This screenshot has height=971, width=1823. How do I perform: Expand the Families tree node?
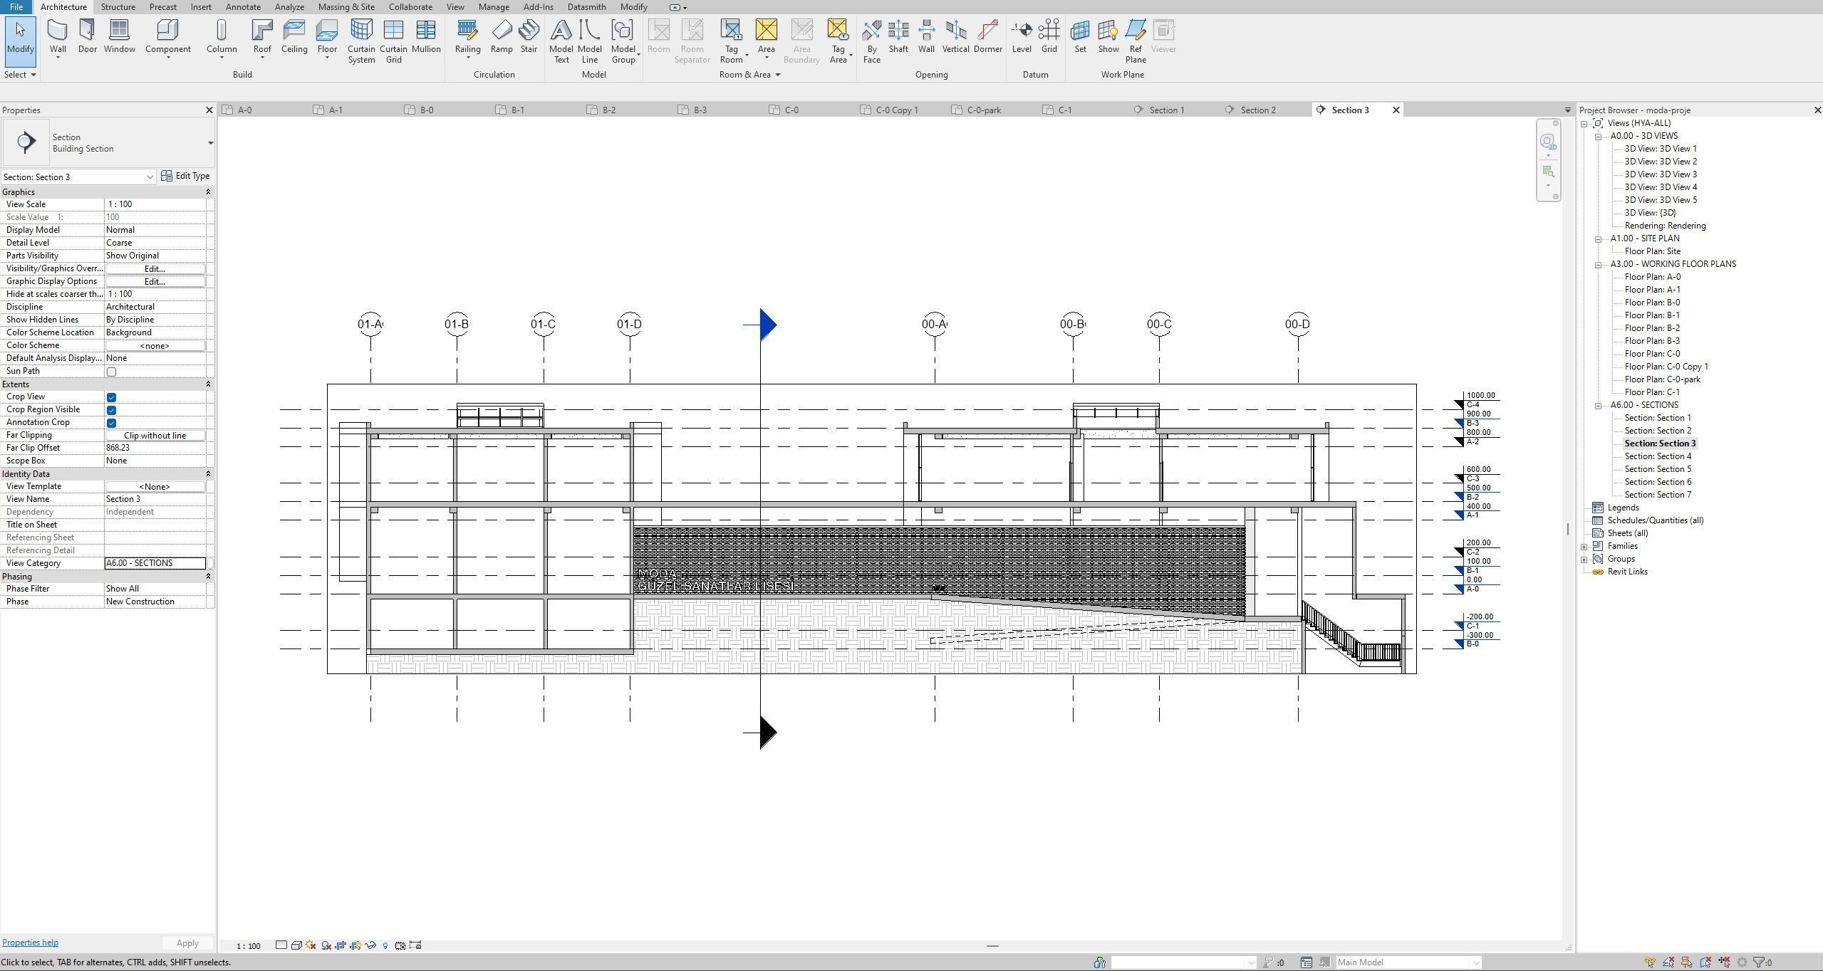(x=1584, y=547)
